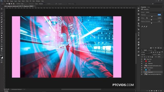The width and height of the screenshot is (164, 92).
Task: Click the set black point eyedropper in Properties
Action: pyautogui.click(x=142, y=27)
